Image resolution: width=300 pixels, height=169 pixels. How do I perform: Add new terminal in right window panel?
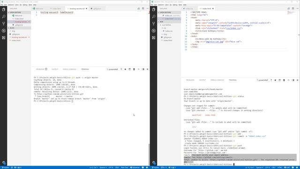click(x=275, y=80)
